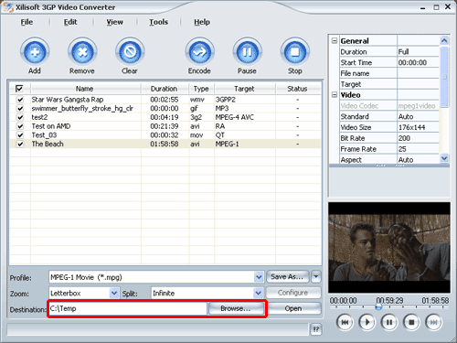Sort list by Status column header
Screen dimensions: 457x343
pyautogui.click(x=298, y=89)
